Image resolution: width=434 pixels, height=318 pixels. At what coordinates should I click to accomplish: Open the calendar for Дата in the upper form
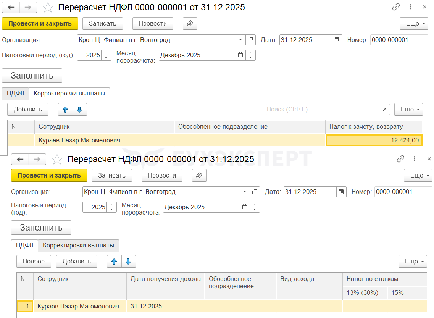tap(337, 40)
